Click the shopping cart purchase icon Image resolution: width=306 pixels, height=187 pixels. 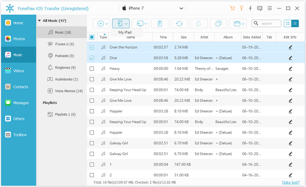[x=233, y=8]
